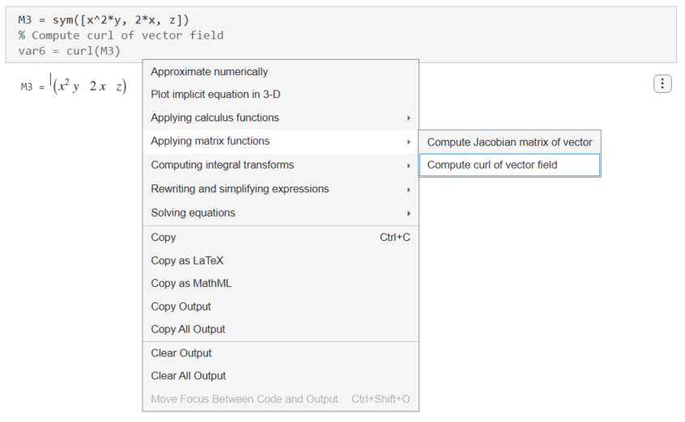Click Clear All Output
Viewport: 685px width, 422px height.
189,376
